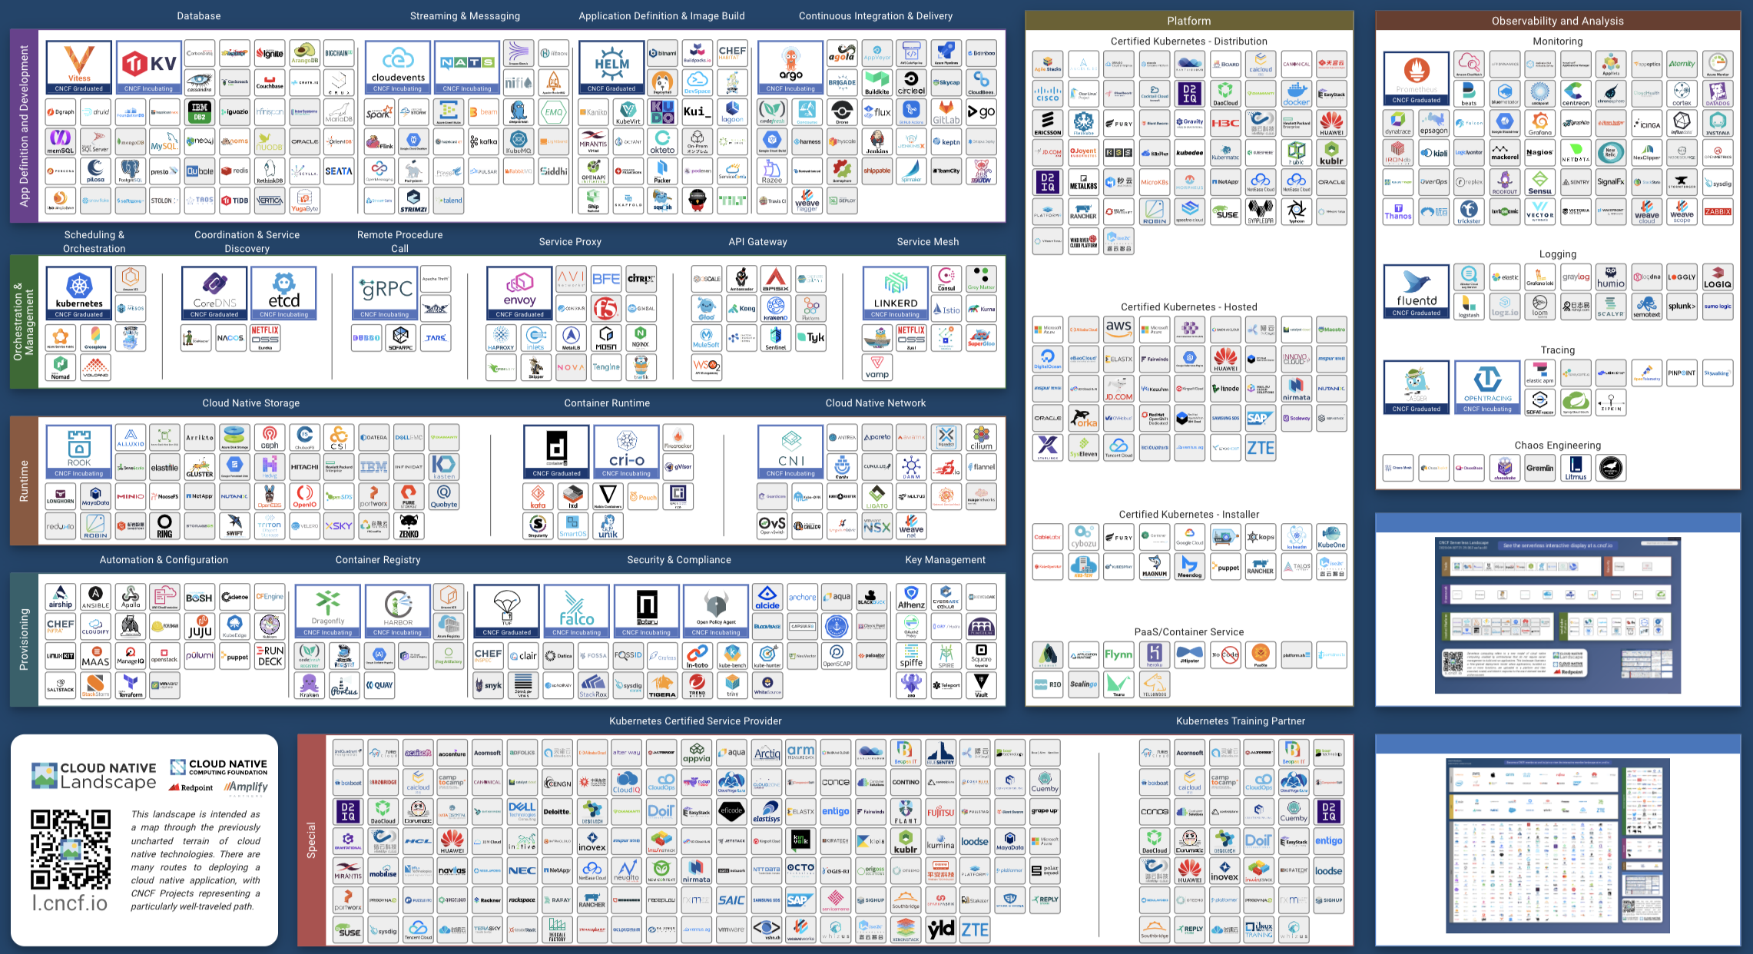Select the Platform section header
Image resolution: width=1753 pixels, height=954 pixels.
coord(1188,21)
